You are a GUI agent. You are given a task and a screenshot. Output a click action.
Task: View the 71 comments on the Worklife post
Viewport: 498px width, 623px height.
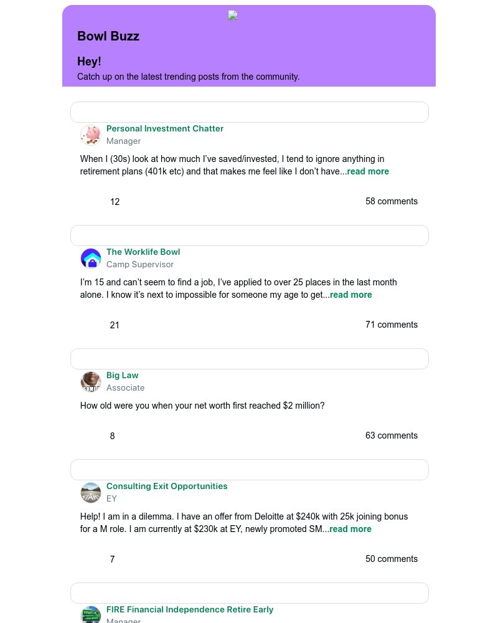[x=392, y=325]
